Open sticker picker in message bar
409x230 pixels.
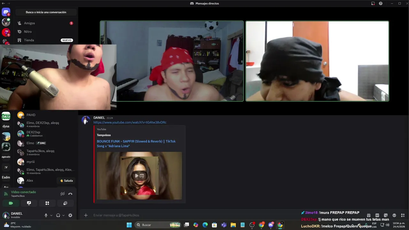coord(386,215)
